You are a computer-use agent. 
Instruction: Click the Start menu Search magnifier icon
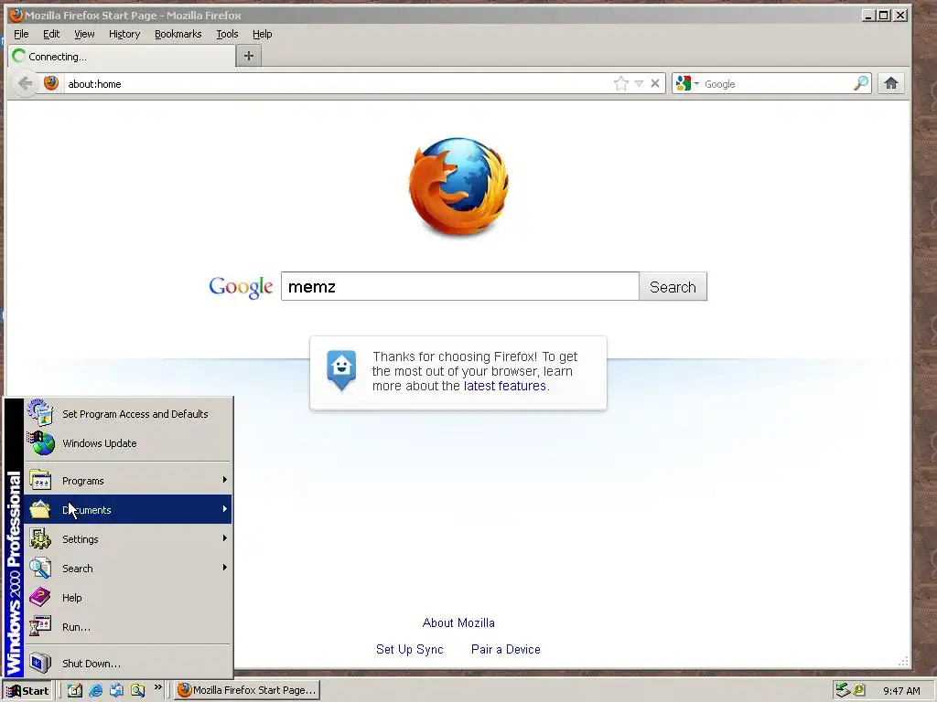point(40,567)
